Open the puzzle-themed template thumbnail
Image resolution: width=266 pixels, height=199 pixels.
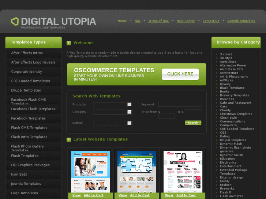tap(137, 172)
